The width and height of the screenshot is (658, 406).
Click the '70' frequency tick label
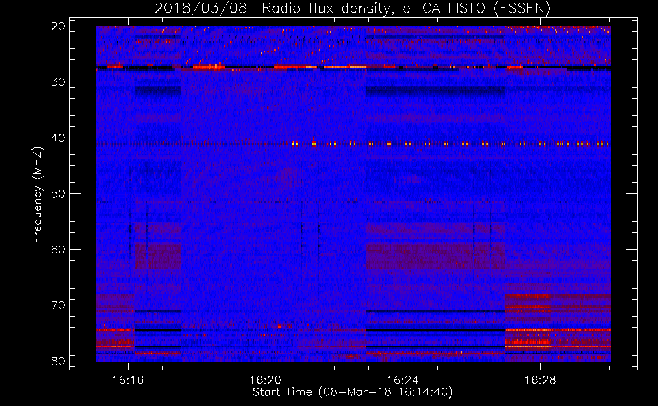[x=59, y=305]
